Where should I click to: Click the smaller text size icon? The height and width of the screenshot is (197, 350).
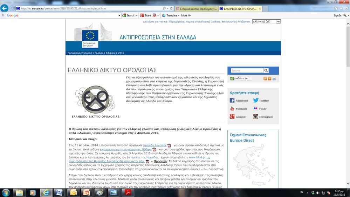[x=269, y=79]
